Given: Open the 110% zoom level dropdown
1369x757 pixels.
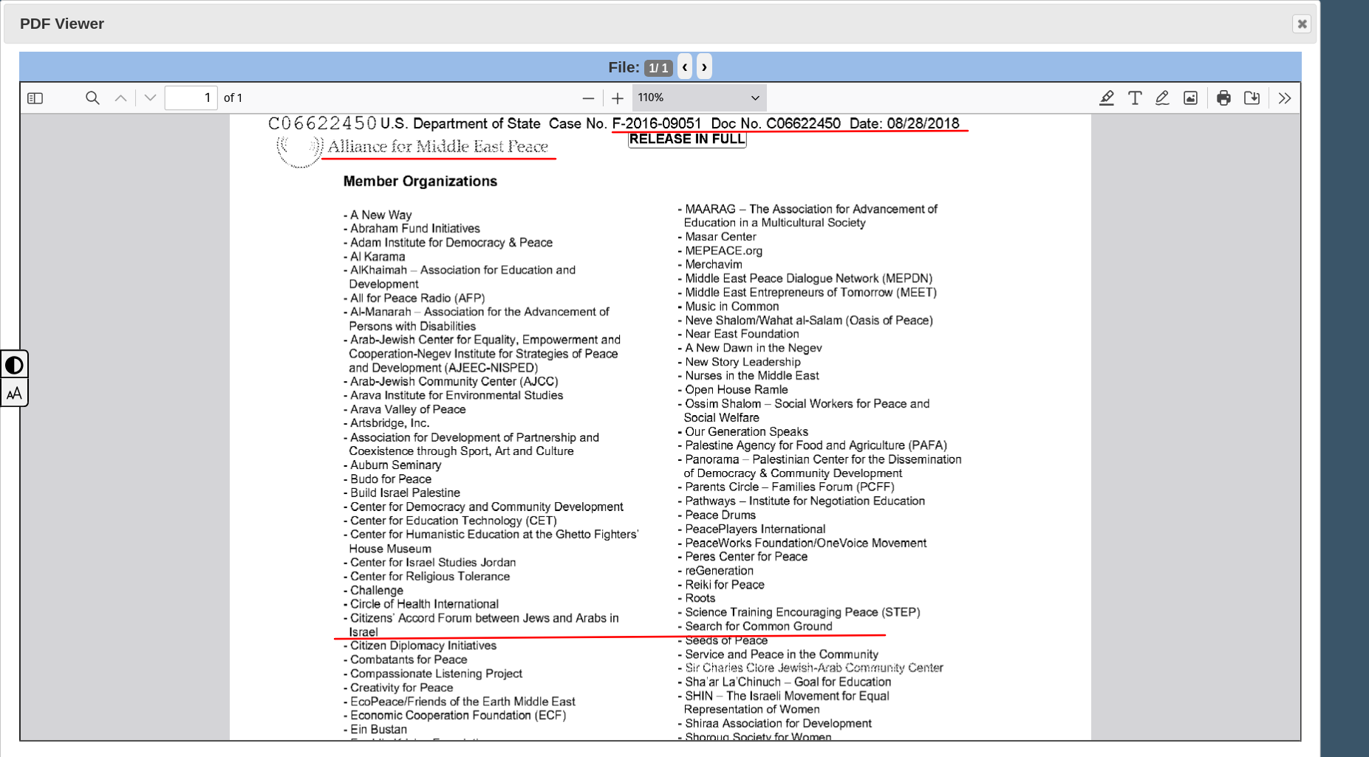Looking at the screenshot, I should pyautogui.click(x=698, y=98).
